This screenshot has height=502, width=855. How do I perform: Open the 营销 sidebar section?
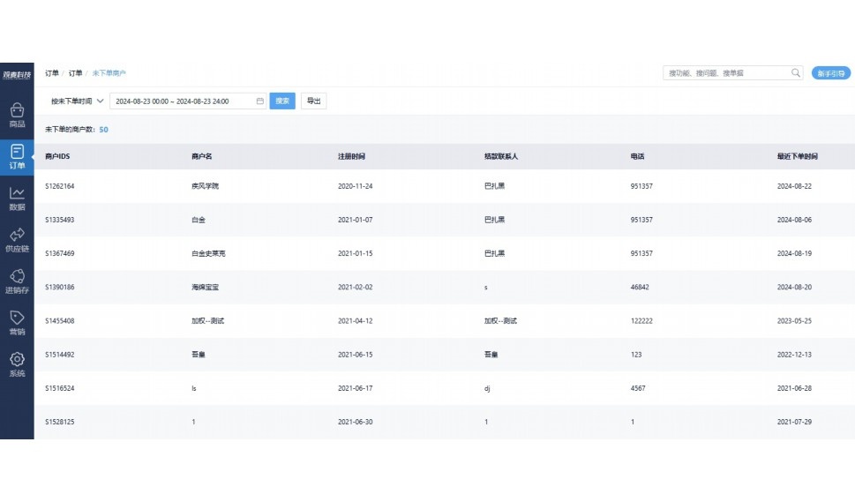click(17, 323)
